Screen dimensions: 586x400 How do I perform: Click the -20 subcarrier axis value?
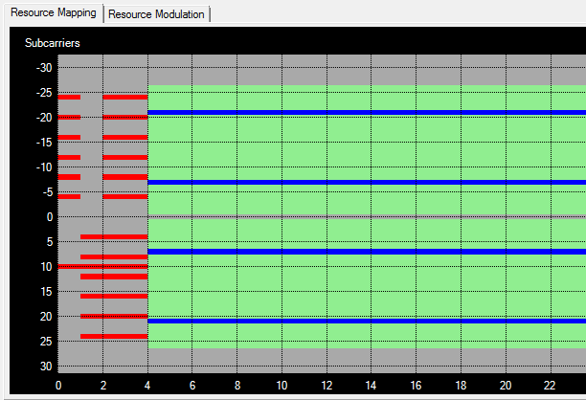coord(44,118)
